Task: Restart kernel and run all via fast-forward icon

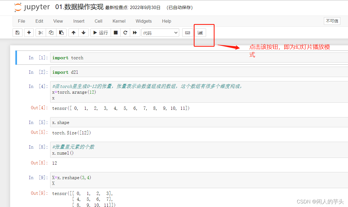Action: [x=135, y=32]
